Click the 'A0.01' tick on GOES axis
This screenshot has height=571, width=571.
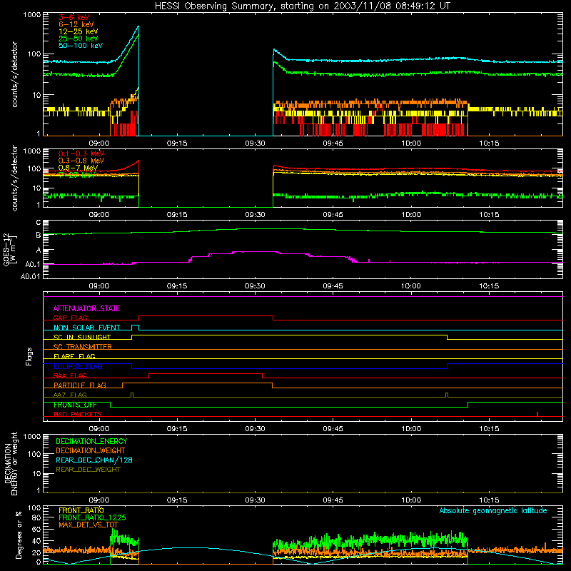tap(31, 276)
